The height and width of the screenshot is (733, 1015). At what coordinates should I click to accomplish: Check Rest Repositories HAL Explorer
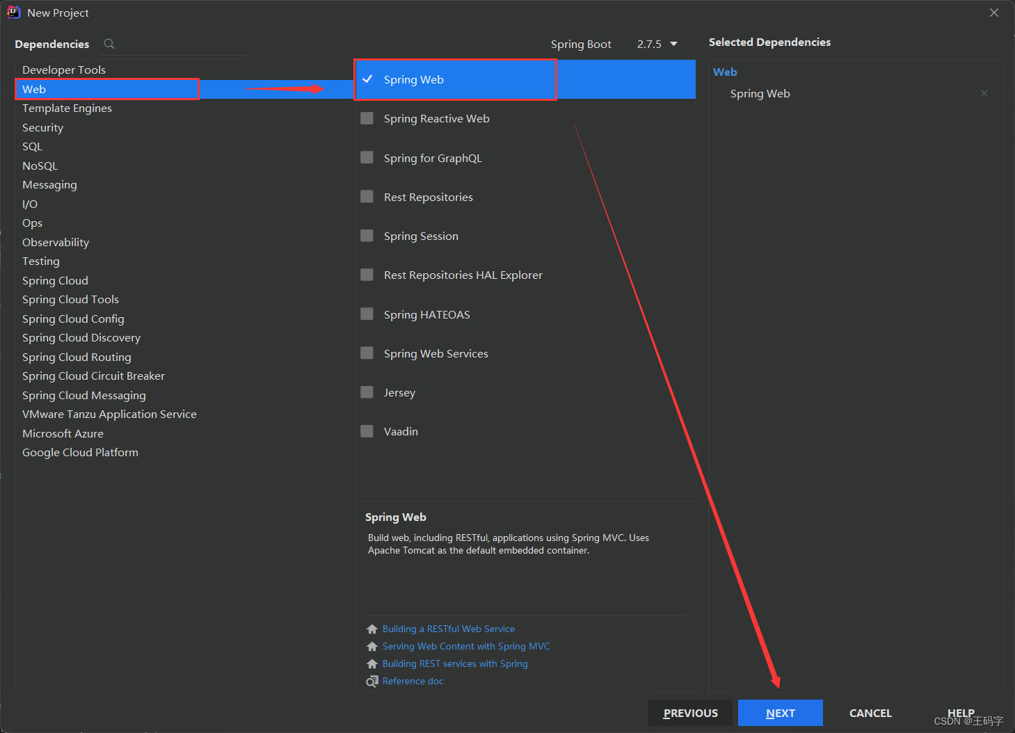pos(367,275)
